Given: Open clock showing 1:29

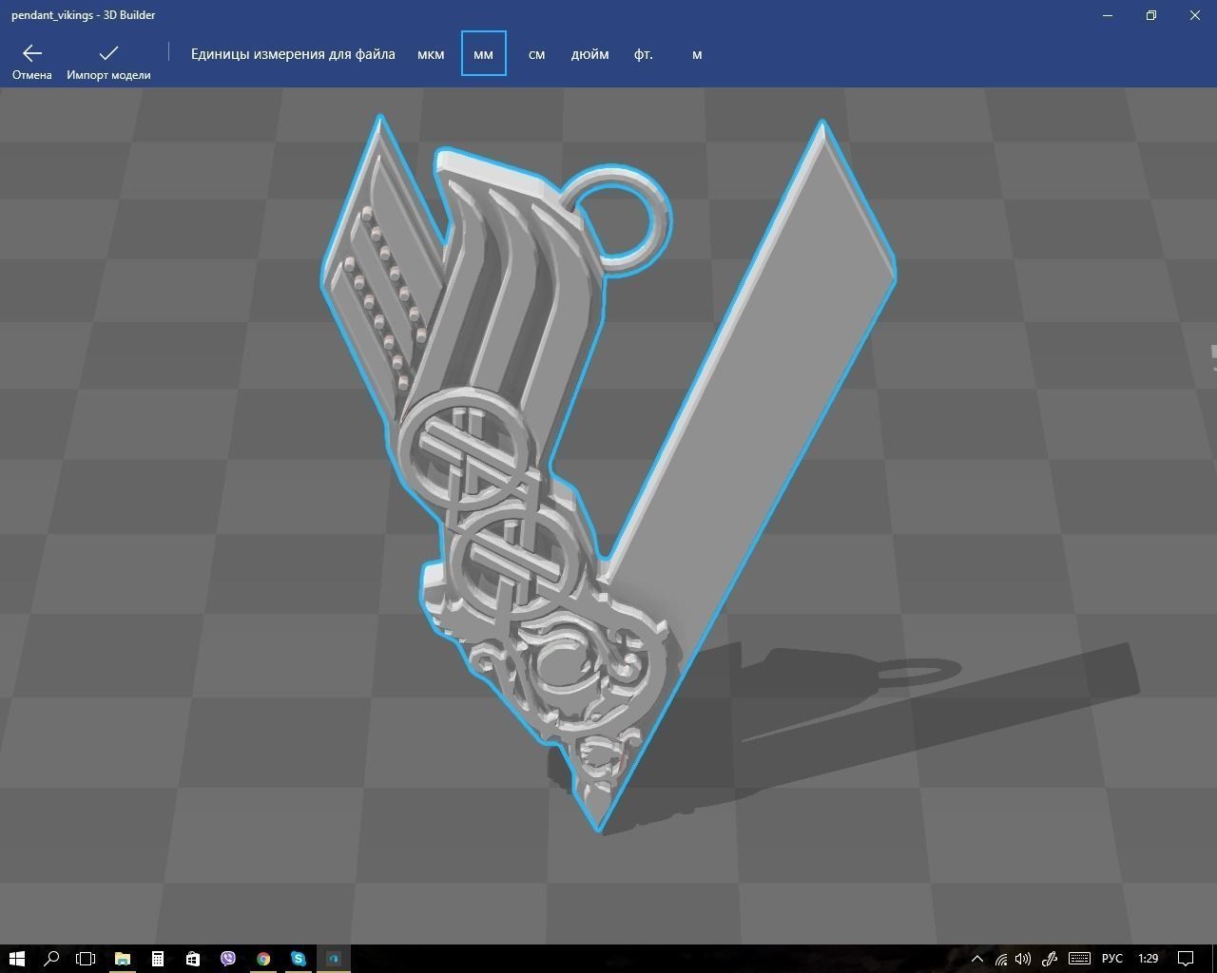Looking at the screenshot, I should [x=1148, y=958].
